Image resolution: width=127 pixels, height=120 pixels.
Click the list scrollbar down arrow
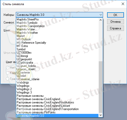[x=101, y=115]
